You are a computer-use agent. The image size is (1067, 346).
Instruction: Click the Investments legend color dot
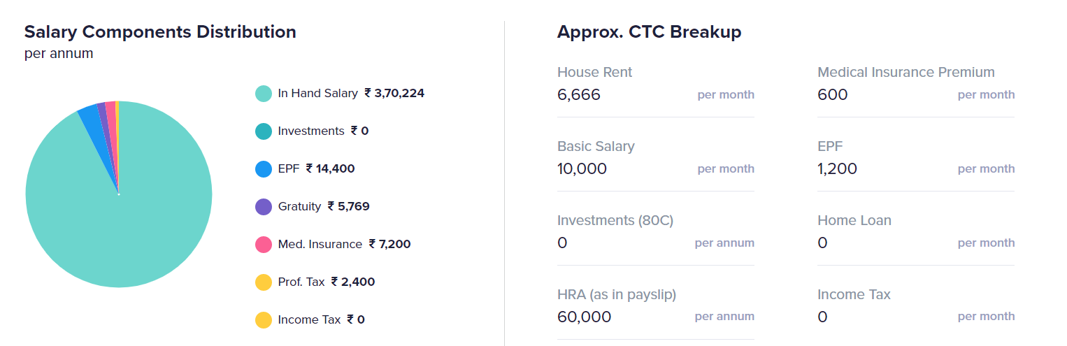click(x=264, y=131)
